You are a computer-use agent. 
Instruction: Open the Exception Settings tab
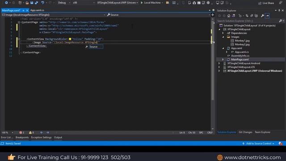point(41,137)
